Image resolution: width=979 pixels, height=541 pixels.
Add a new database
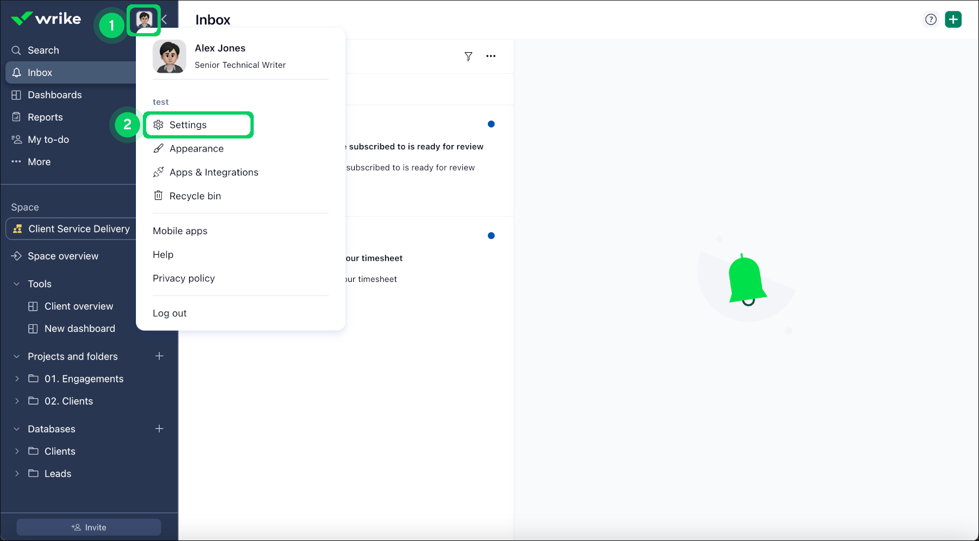[x=159, y=429]
